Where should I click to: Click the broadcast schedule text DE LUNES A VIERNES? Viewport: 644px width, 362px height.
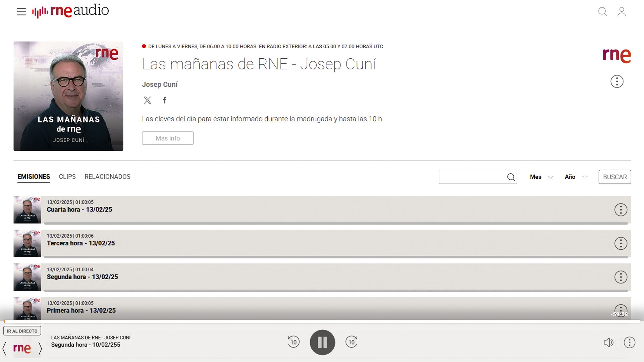click(266, 46)
